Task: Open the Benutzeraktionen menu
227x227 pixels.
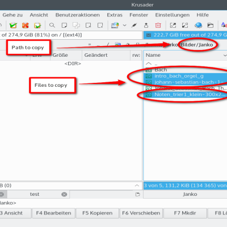Action: pos(78,15)
